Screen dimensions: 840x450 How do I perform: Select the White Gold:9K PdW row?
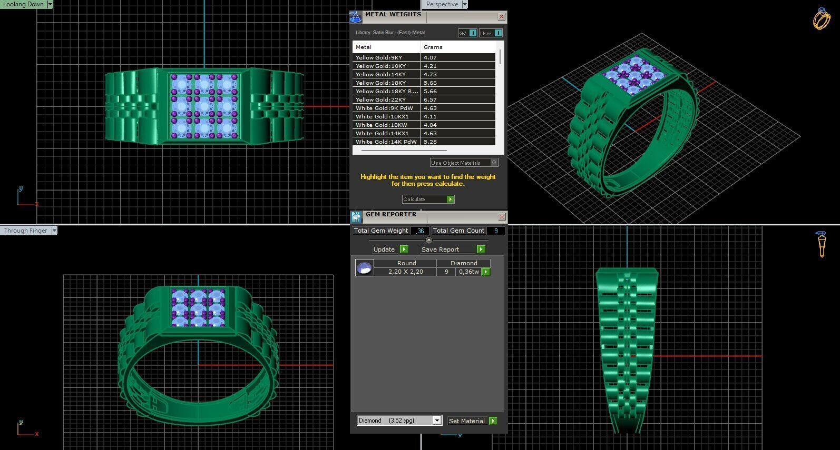[424, 108]
